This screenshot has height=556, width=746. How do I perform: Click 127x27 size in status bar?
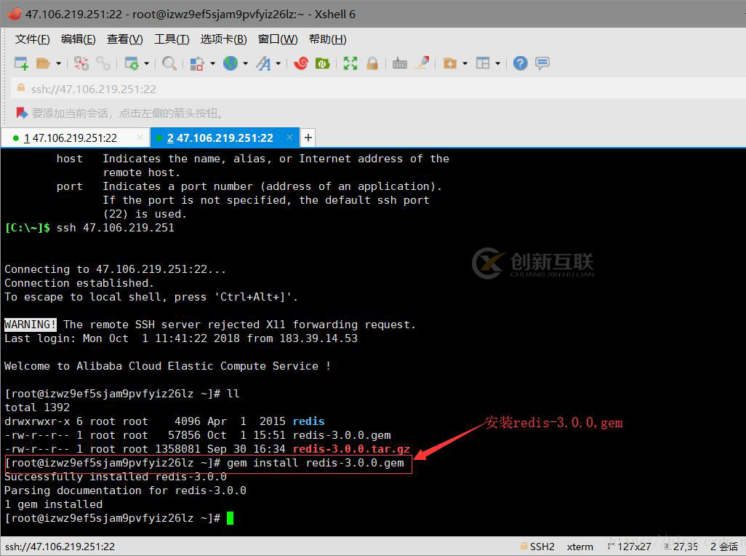tap(634, 547)
